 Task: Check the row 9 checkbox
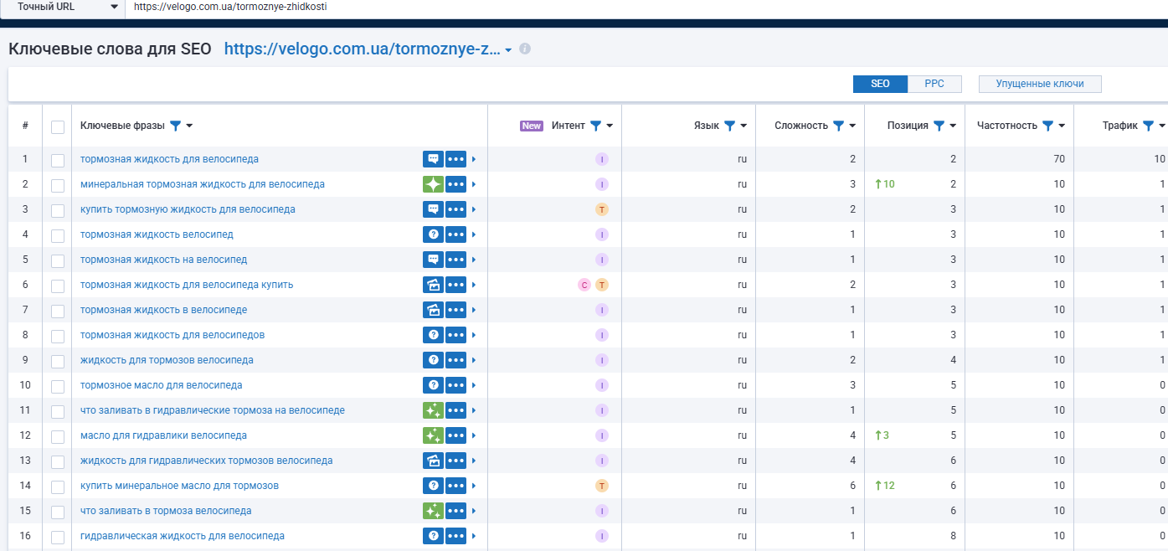point(58,361)
